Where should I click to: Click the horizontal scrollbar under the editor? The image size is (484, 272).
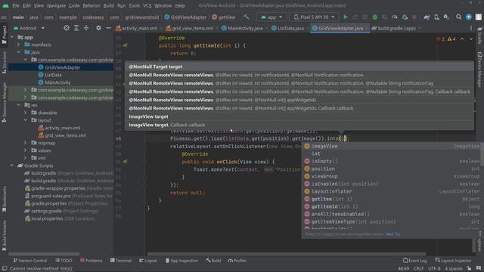(x=286, y=254)
